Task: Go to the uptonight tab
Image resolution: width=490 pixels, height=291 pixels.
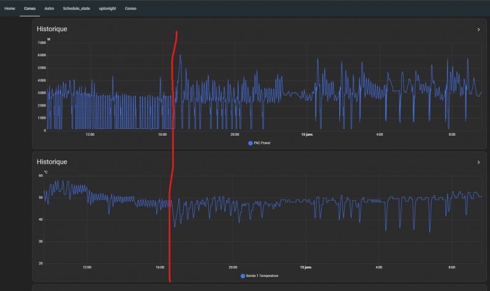Action: click(x=107, y=9)
